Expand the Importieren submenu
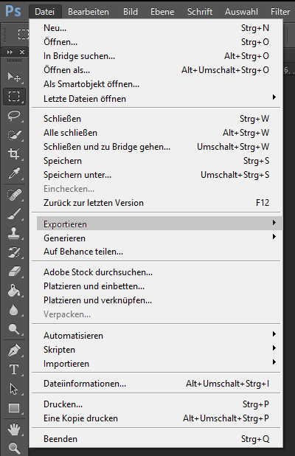295x456 pixels. (159, 363)
